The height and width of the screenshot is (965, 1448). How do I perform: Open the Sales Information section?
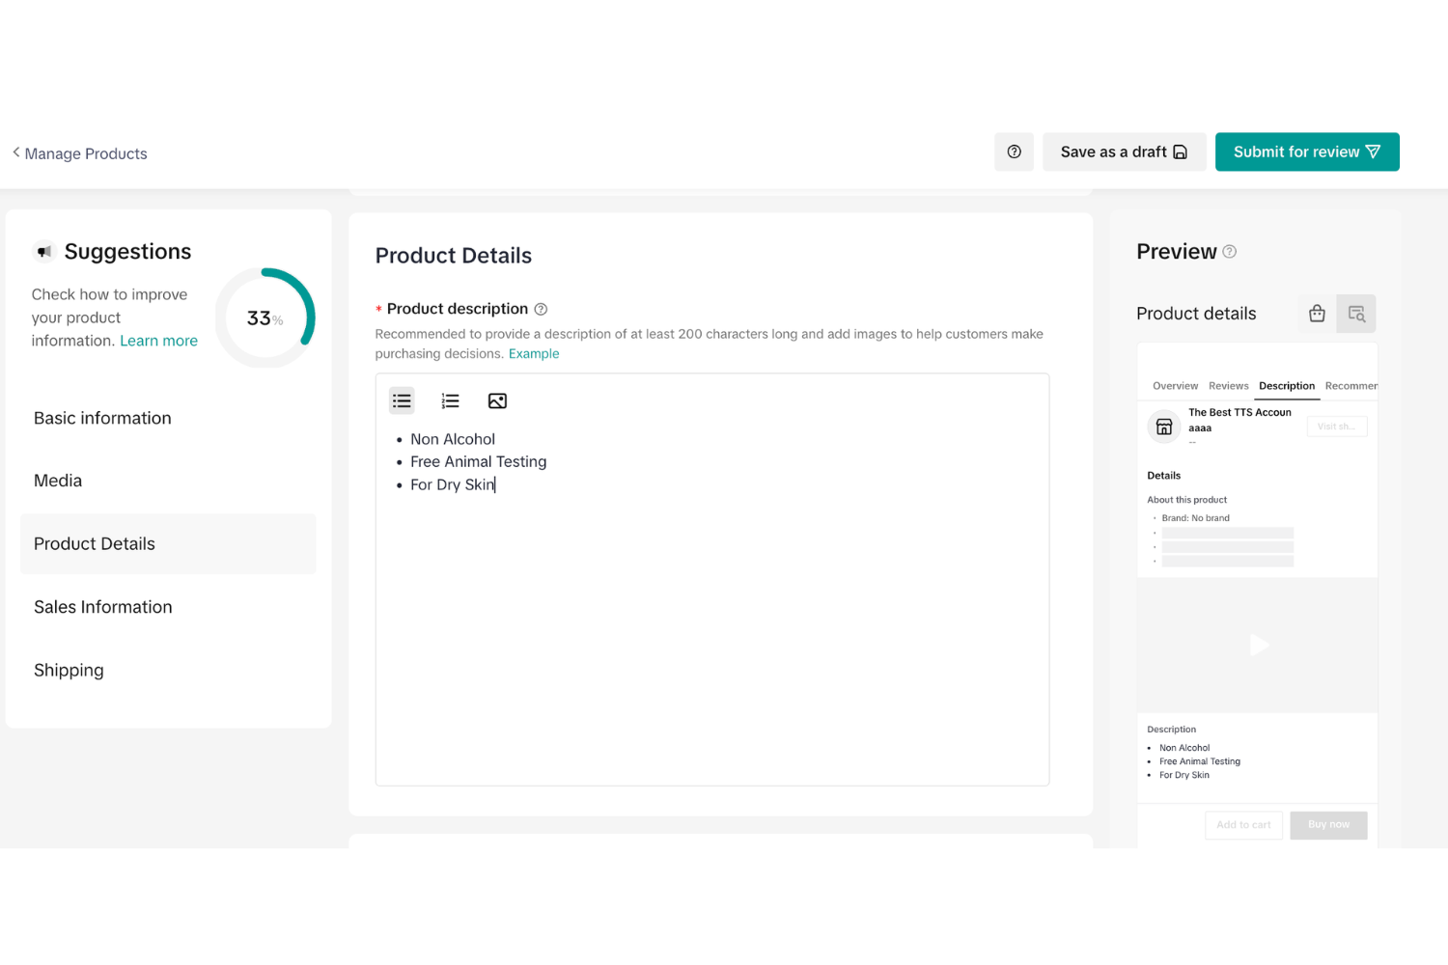103,607
